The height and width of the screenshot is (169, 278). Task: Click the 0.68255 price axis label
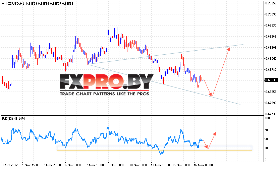(x=271, y=92)
